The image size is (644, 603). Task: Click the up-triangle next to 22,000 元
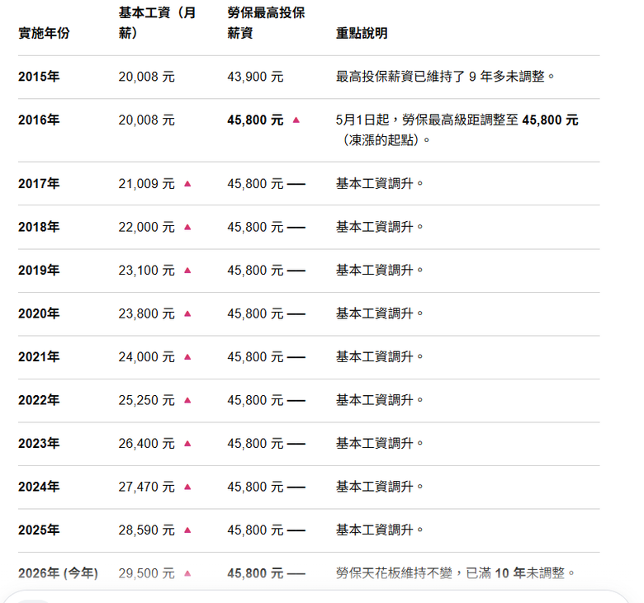click(187, 227)
